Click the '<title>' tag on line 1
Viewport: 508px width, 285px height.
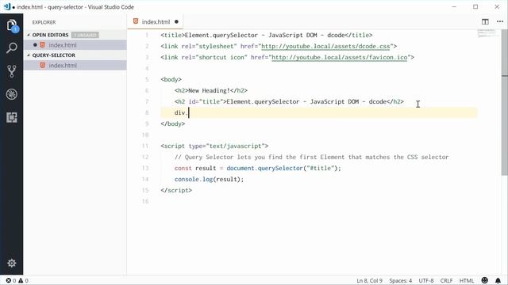pyautogui.click(x=172, y=35)
